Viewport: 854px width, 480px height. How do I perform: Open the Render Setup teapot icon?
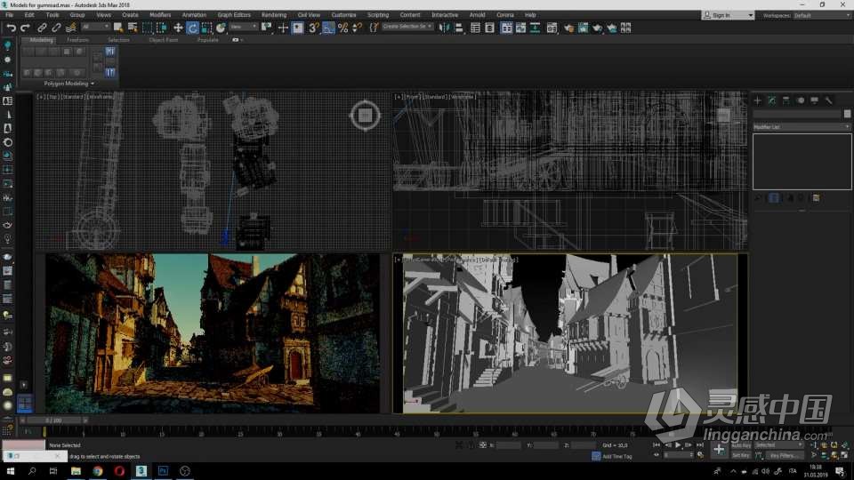point(568,28)
